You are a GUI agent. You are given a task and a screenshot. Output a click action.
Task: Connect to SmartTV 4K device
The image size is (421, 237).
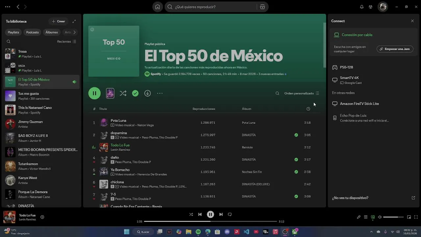tap(374, 80)
